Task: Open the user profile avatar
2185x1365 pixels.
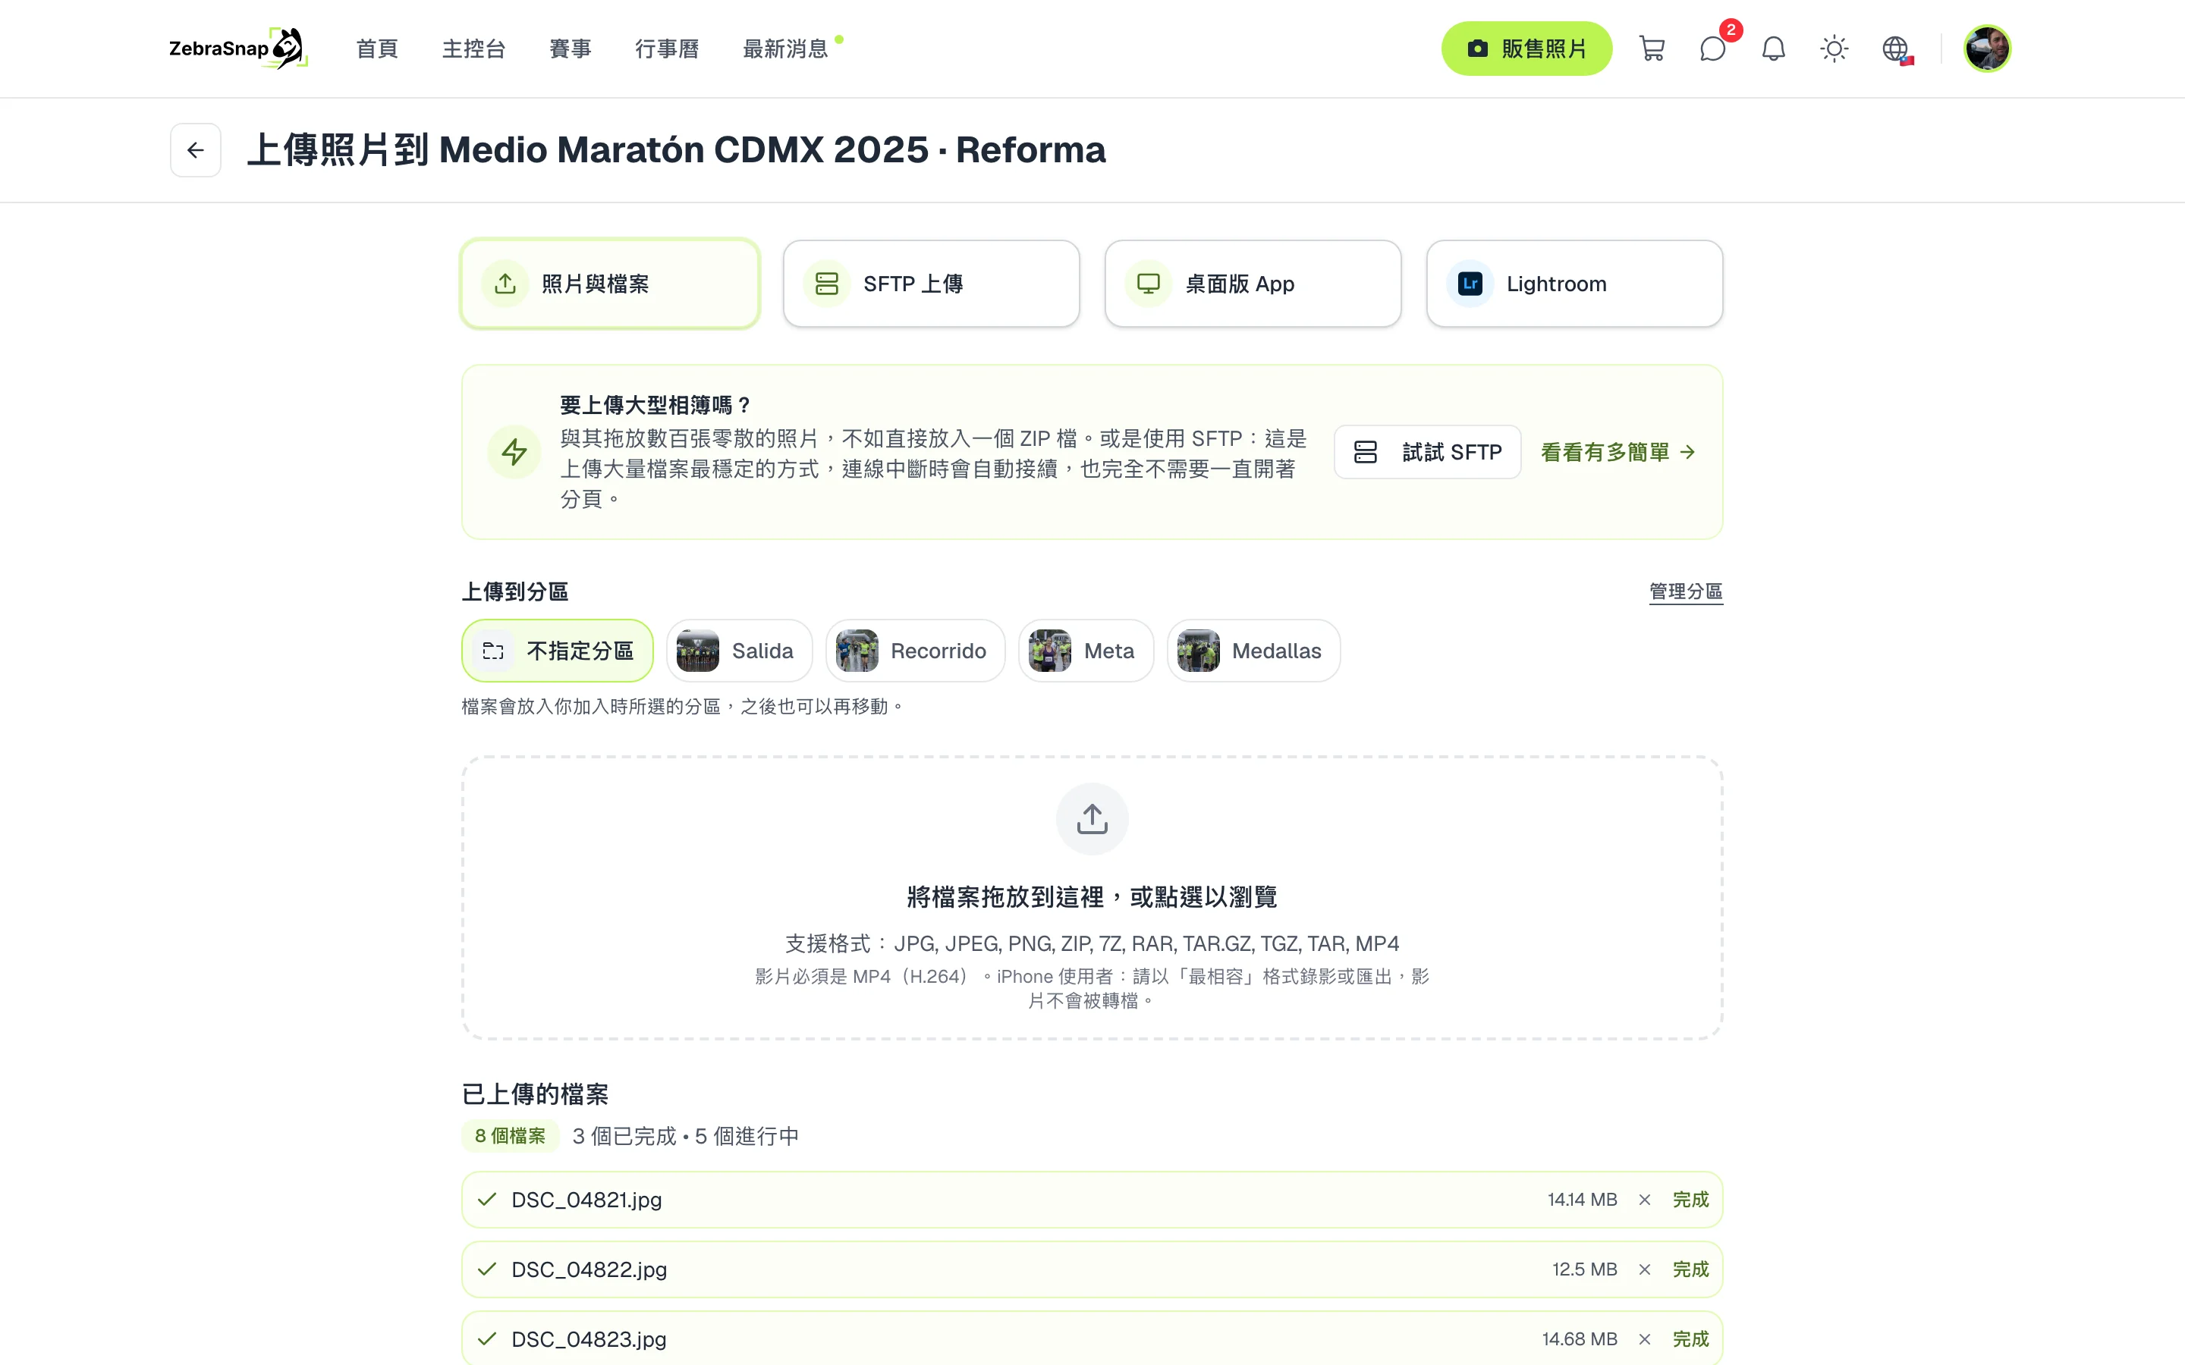Action: pyautogui.click(x=1986, y=49)
